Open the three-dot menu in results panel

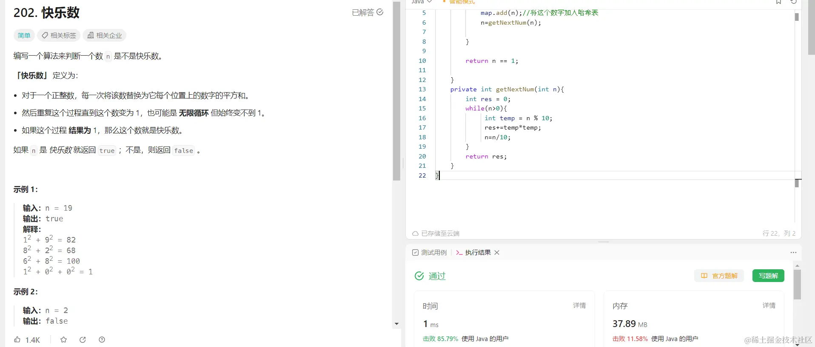793,252
